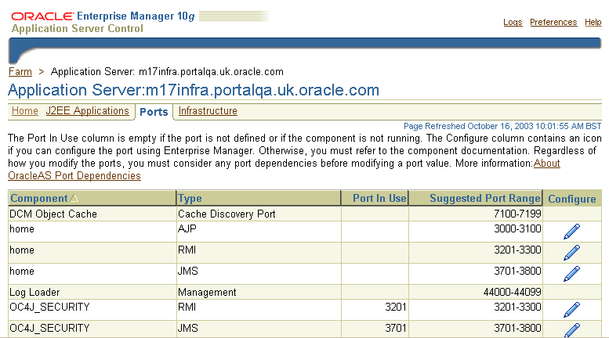Click the port in use value 3701
The height and width of the screenshot is (338, 609).
coord(395,328)
